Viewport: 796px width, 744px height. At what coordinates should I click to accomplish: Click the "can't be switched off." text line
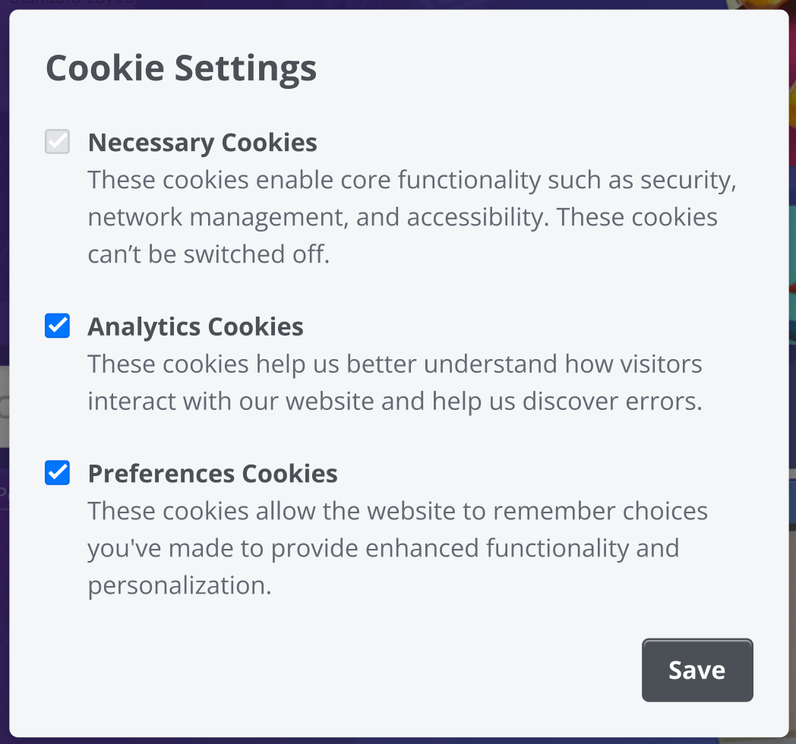[x=208, y=254]
